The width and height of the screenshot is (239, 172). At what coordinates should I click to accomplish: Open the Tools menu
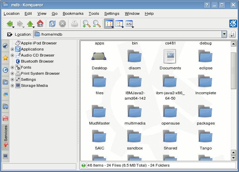[94, 13]
